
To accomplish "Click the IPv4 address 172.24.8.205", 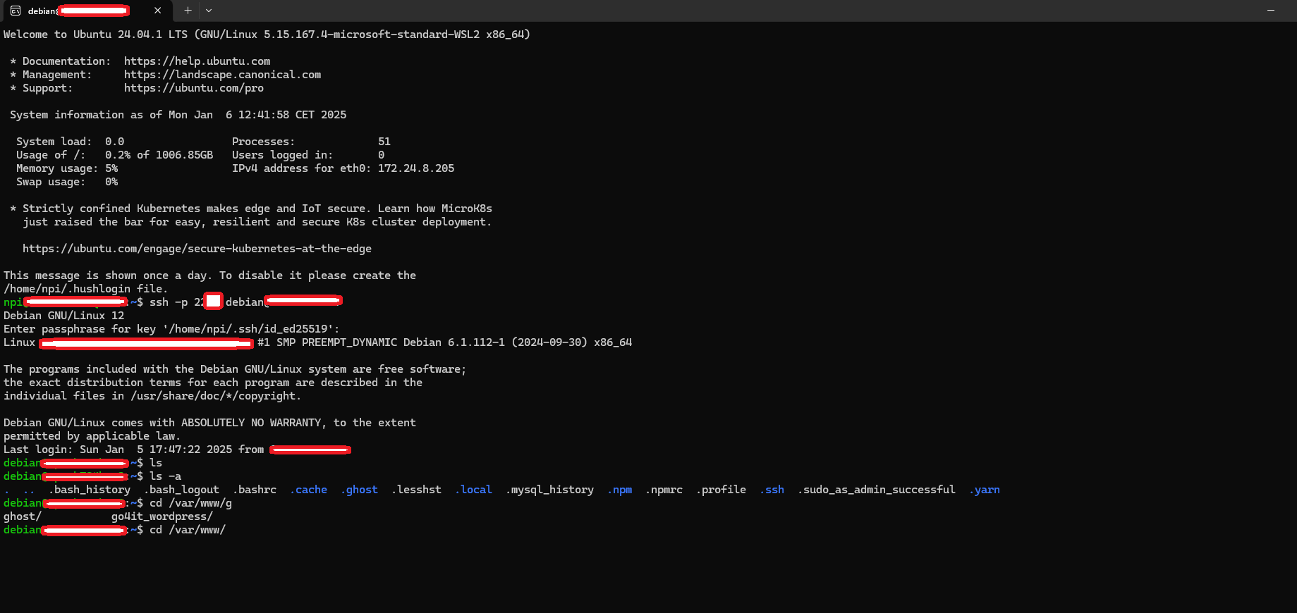I will (x=416, y=168).
